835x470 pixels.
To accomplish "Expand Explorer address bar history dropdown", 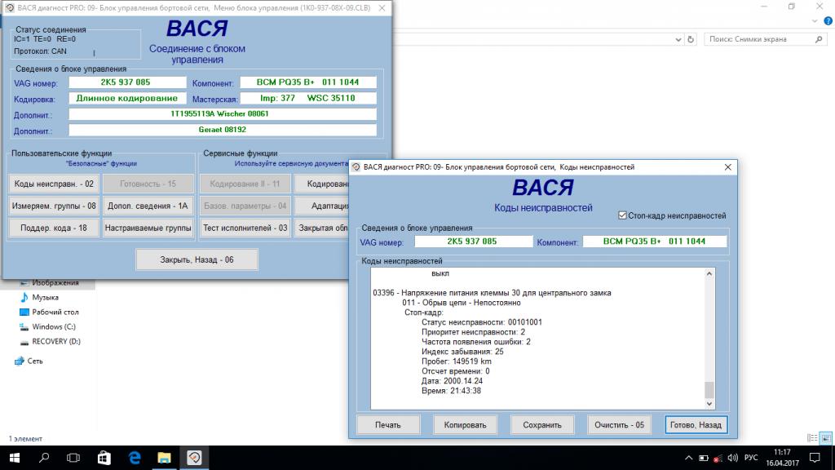I will point(678,39).
